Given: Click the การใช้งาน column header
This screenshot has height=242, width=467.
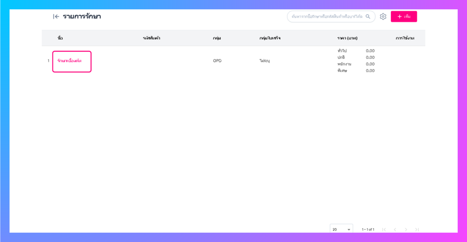Looking at the screenshot, I should pos(405,38).
